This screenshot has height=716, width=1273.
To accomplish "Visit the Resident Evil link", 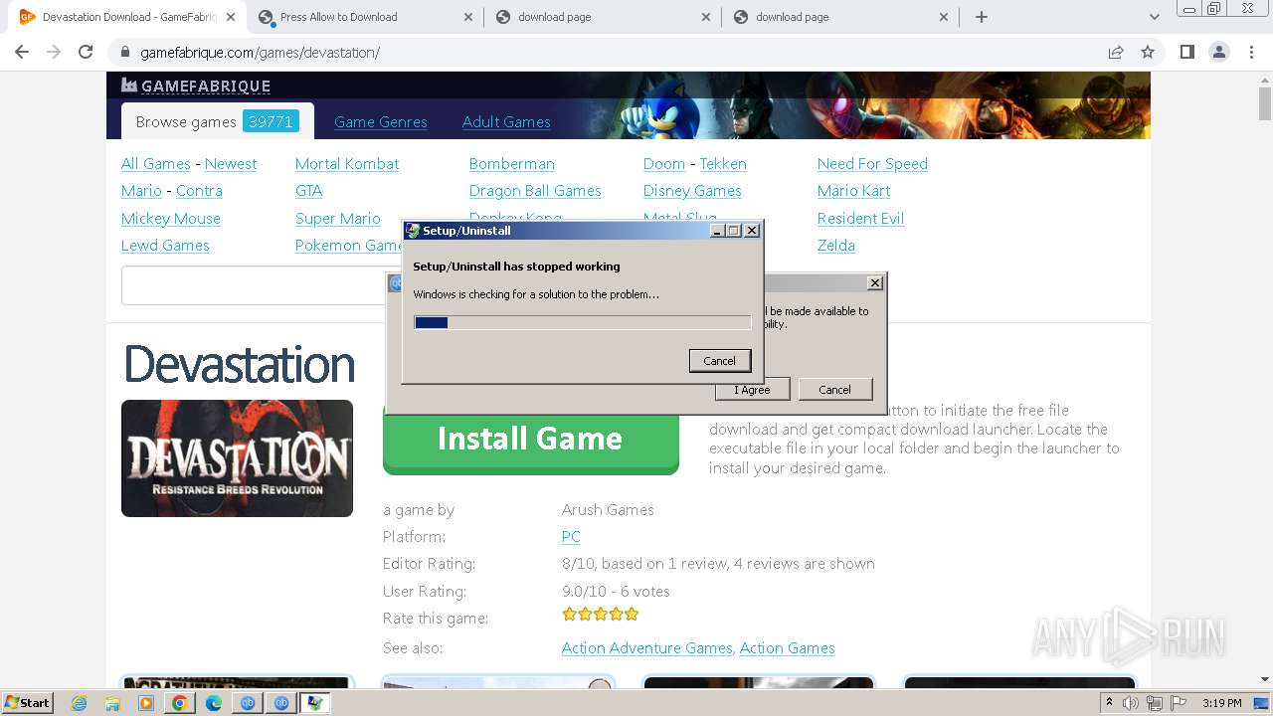I will click(860, 219).
